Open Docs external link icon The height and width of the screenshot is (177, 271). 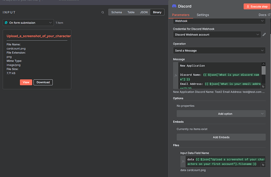click(269, 15)
